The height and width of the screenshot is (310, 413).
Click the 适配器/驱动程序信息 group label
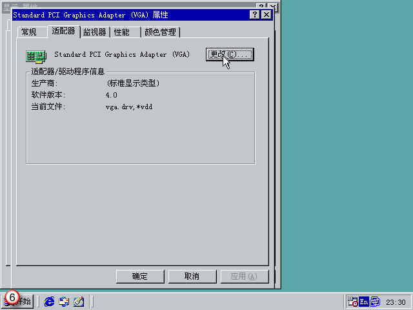pyautogui.click(x=68, y=72)
